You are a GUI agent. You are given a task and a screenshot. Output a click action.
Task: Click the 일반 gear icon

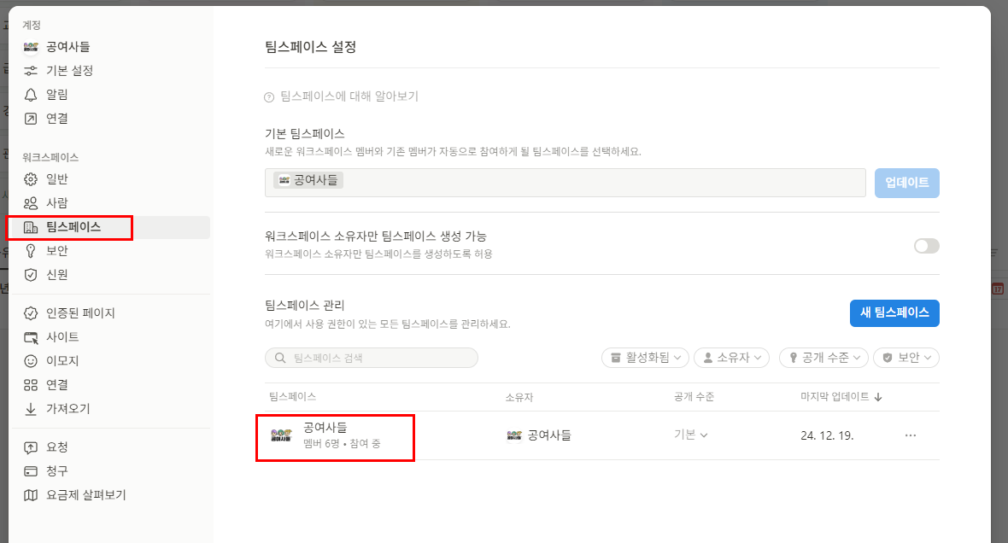point(31,179)
